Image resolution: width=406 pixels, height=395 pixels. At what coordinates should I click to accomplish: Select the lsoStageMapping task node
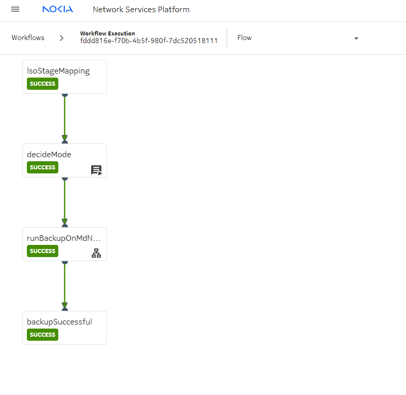click(x=64, y=71)
